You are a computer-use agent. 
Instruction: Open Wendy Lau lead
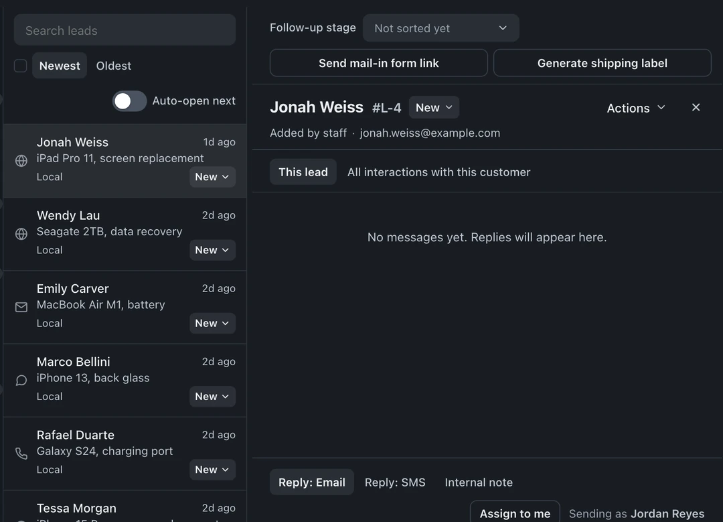click(125, 234)
